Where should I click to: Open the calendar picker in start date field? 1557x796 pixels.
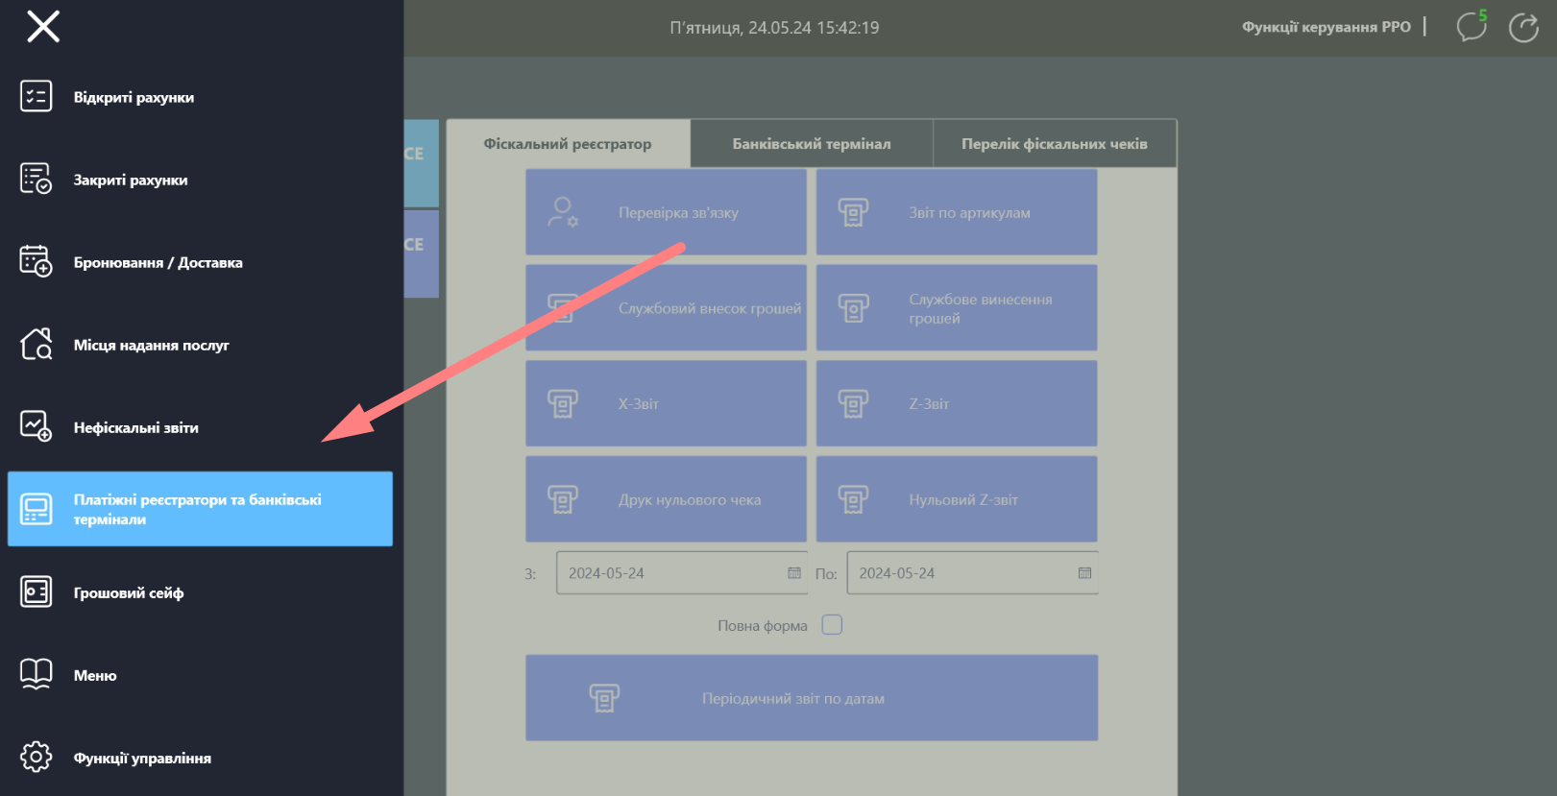coord(794,573)
